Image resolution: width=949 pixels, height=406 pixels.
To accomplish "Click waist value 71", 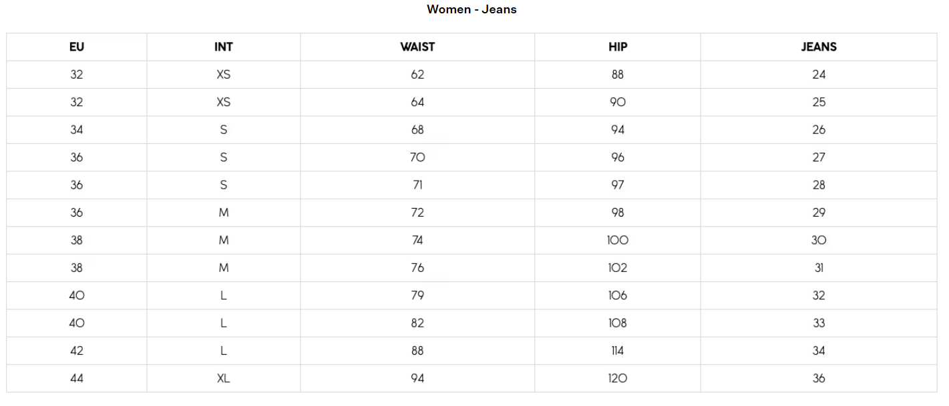I will tap(417, 185).
